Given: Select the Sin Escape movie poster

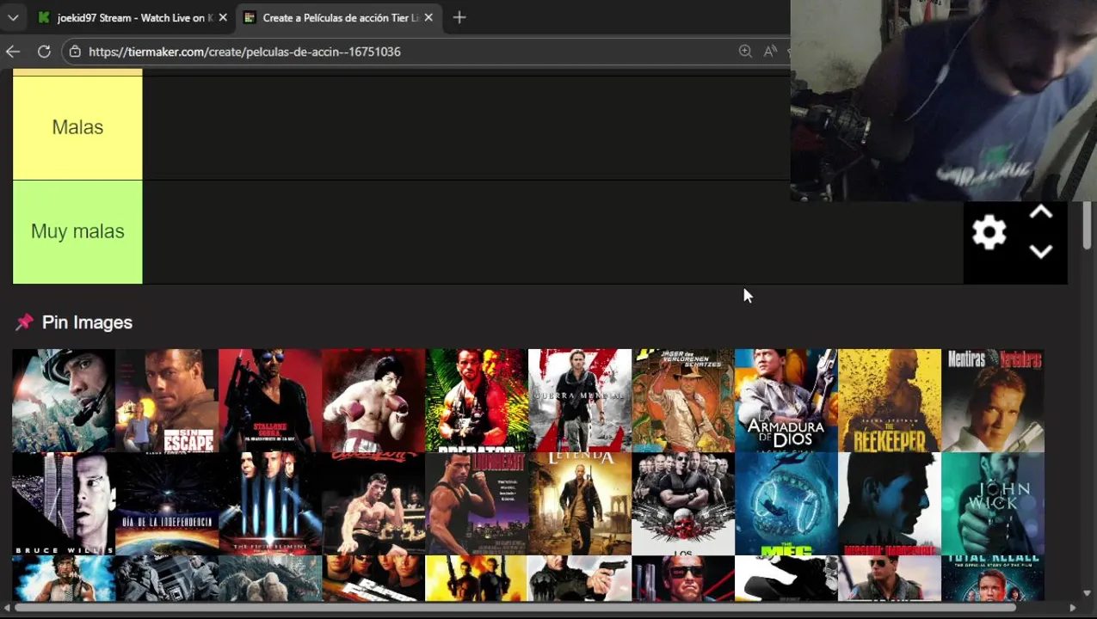Looking at the screenshot, I should (x=167, y=401).
